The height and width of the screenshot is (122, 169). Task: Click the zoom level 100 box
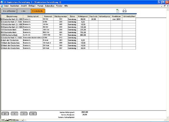(x=2, y=120)
